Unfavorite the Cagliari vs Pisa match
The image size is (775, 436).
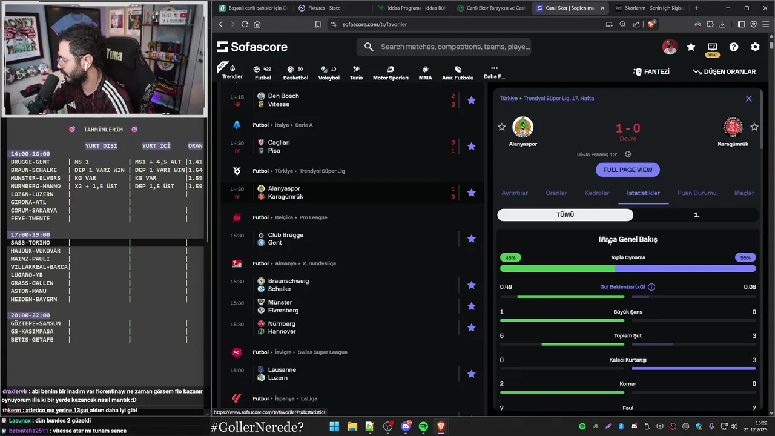click(472, 146)
